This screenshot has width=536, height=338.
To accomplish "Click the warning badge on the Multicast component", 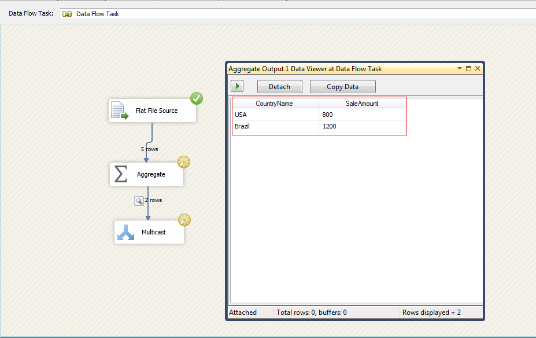I will pos(184,220).
